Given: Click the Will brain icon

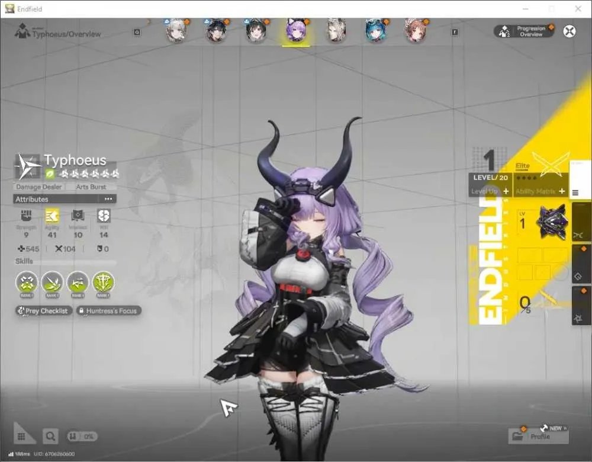Looking at the screenshot, I should coord(104,216).
